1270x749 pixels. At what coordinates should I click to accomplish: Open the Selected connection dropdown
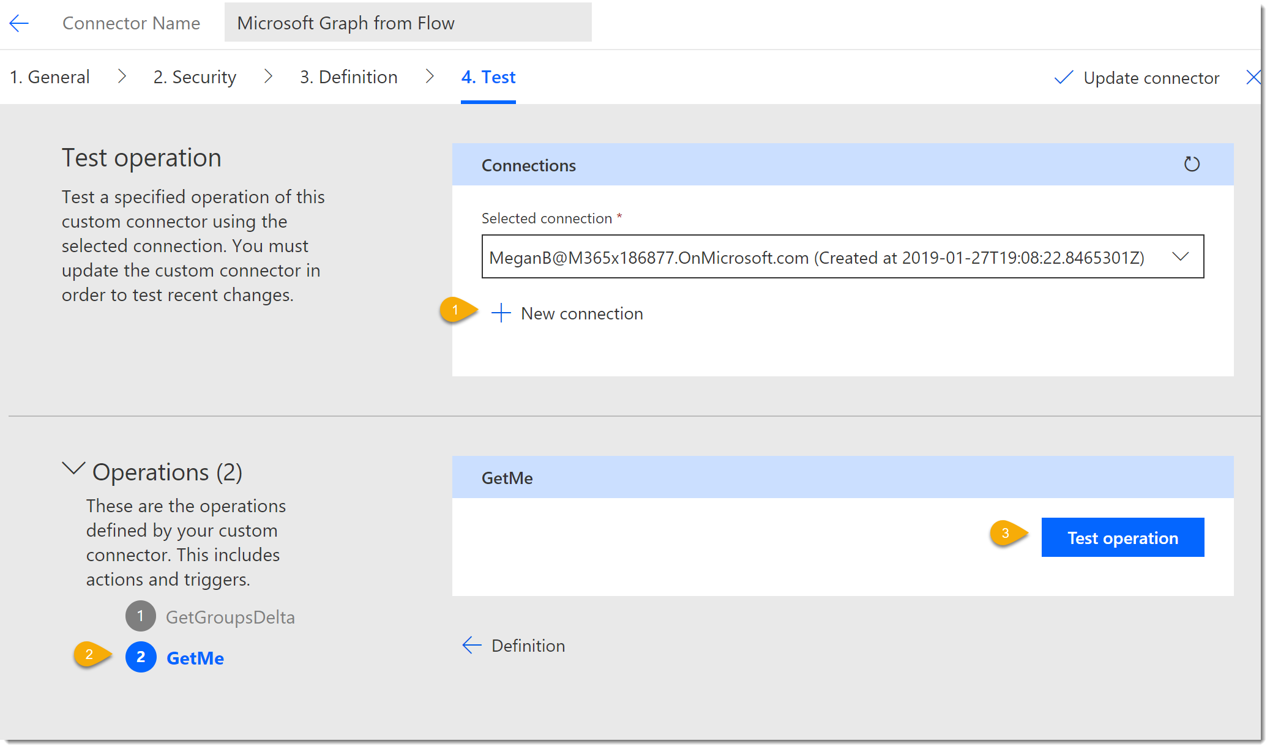(x=842, y=256)
